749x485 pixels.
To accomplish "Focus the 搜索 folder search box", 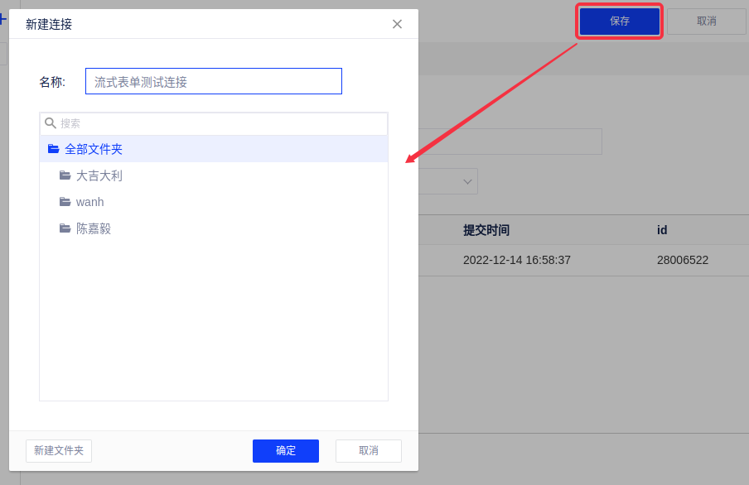I will tap(220, 123).
